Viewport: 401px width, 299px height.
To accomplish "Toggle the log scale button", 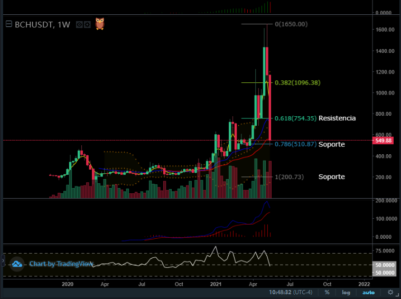I will (x=346, y=292).
